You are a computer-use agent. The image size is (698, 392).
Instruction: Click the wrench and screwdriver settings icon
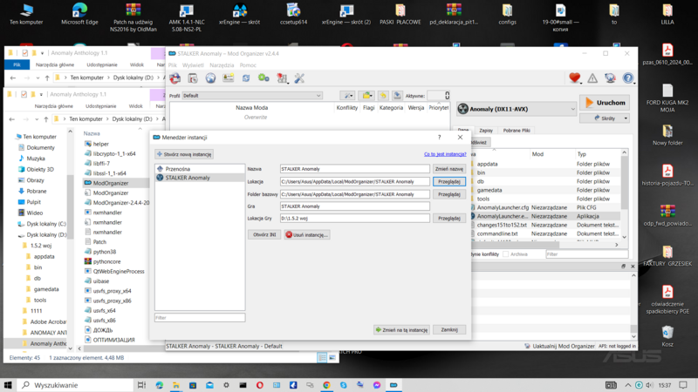299,78
